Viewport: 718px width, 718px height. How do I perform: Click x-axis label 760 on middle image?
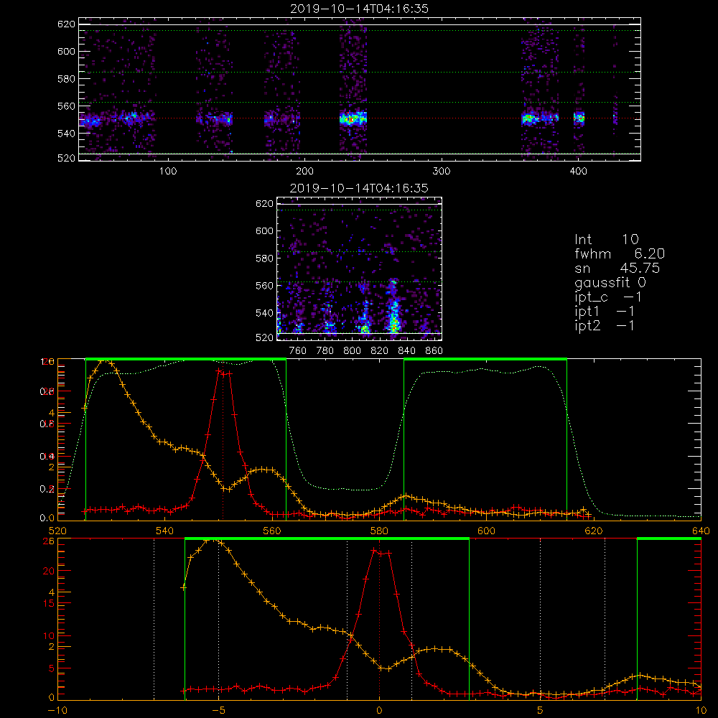(298, 351)
